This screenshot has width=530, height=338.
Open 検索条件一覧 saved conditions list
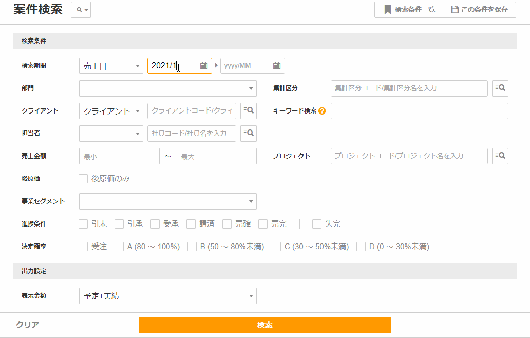[409, 10]
